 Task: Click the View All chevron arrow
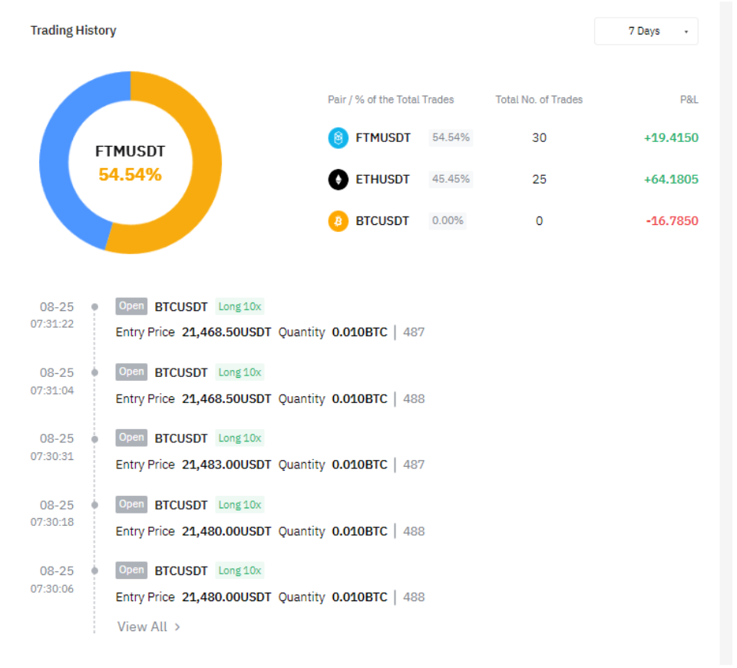coord(177,627)
